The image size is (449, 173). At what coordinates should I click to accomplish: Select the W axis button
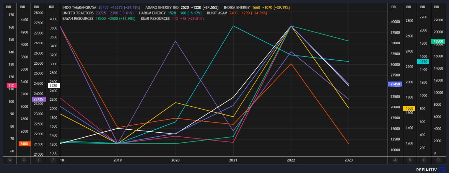(x=9, y=160)
